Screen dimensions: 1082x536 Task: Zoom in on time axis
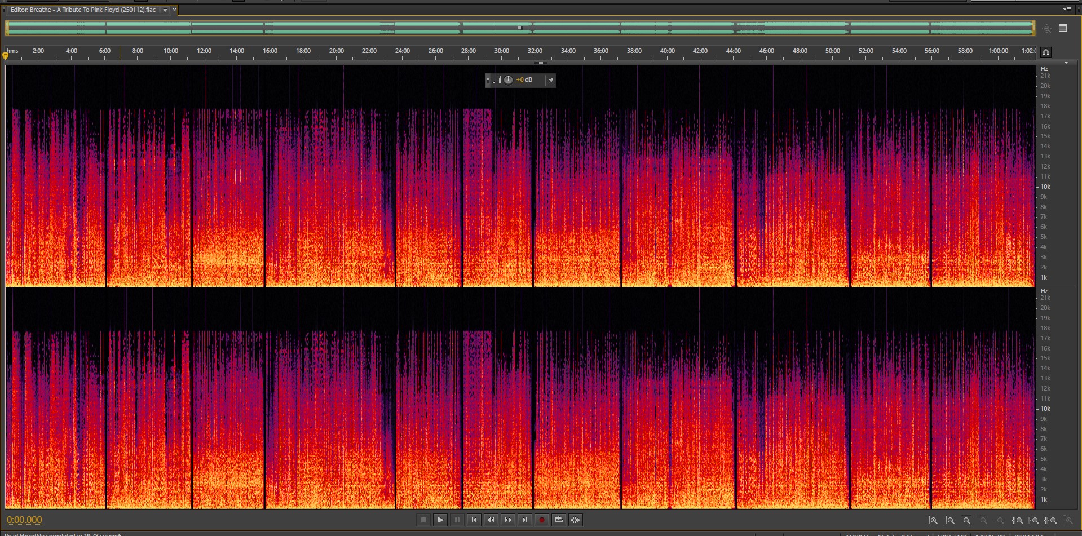point(966,520)
